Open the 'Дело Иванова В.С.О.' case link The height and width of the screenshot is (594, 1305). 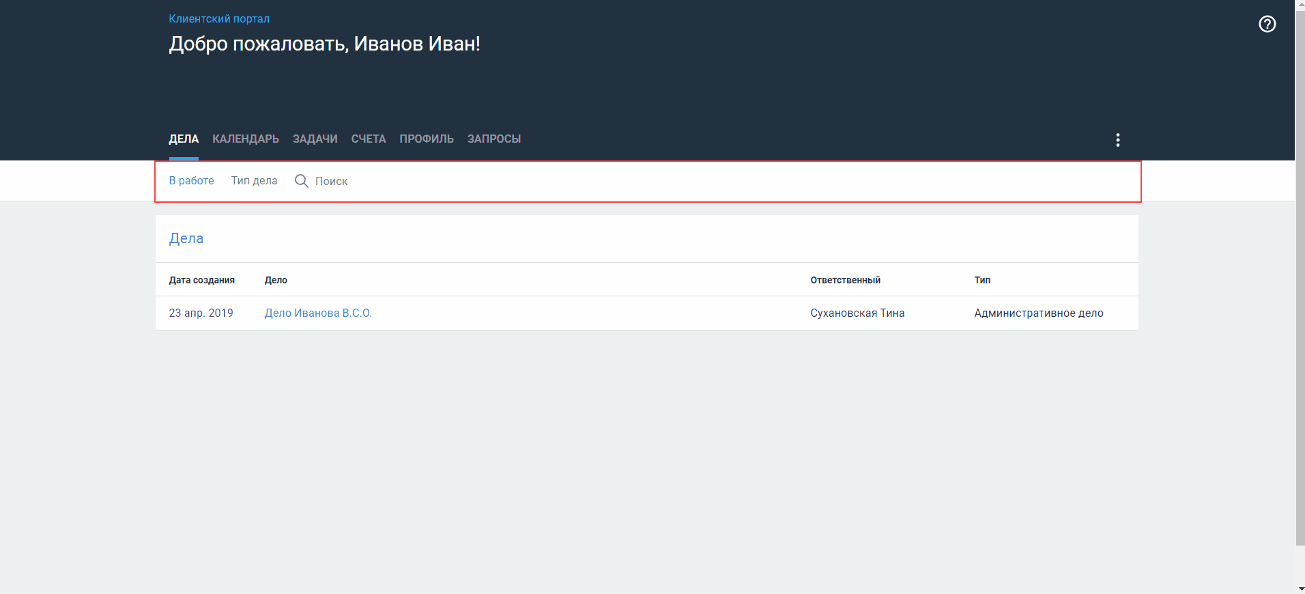coord(318,313)
